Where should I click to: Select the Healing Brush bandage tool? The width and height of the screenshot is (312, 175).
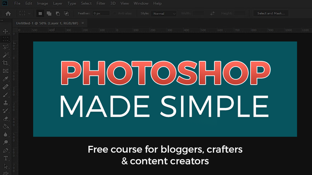(x=5, y=87)
